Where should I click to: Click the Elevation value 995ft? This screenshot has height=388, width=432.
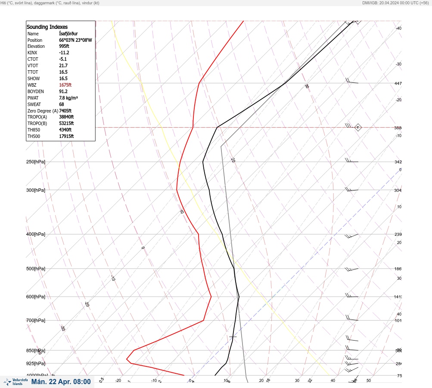(64, 46)
